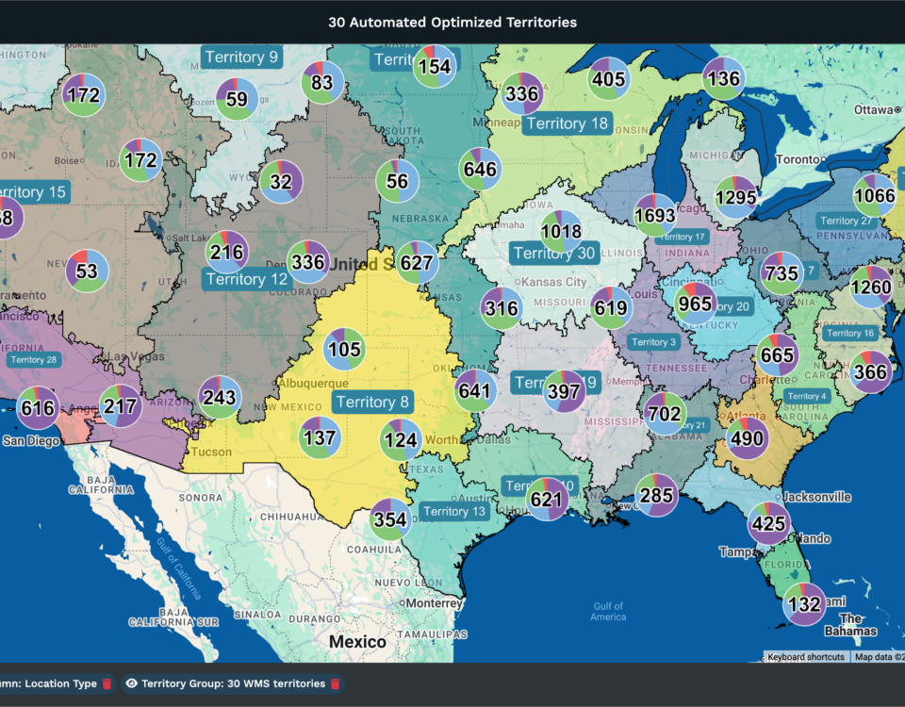Image resolution: width=905 pixels, height=707 pixels.
Task: Remove the 30 WMS territories group
Action: click(337, 683)
